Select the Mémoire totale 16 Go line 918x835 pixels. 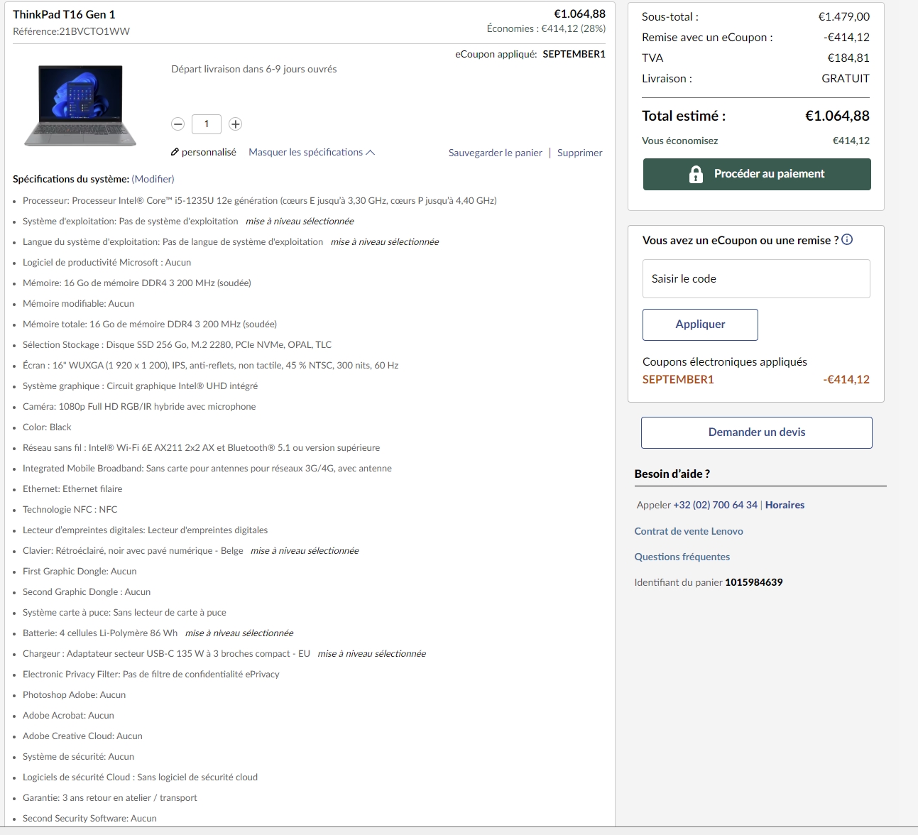150,324
